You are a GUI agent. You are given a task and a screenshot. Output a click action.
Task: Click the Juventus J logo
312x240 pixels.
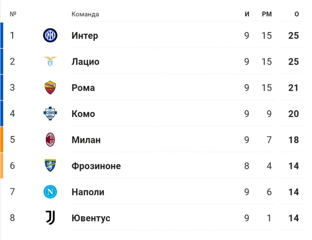[51, 218]
